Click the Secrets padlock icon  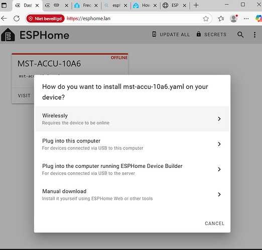[x=199, y=34]
